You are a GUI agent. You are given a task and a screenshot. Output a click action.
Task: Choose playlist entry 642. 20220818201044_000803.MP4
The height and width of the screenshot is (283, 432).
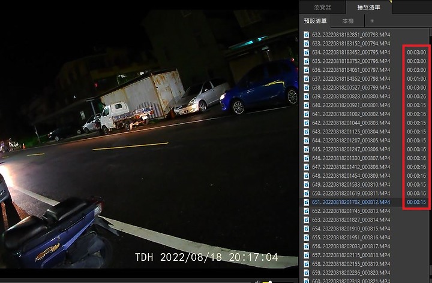point(351,123)
